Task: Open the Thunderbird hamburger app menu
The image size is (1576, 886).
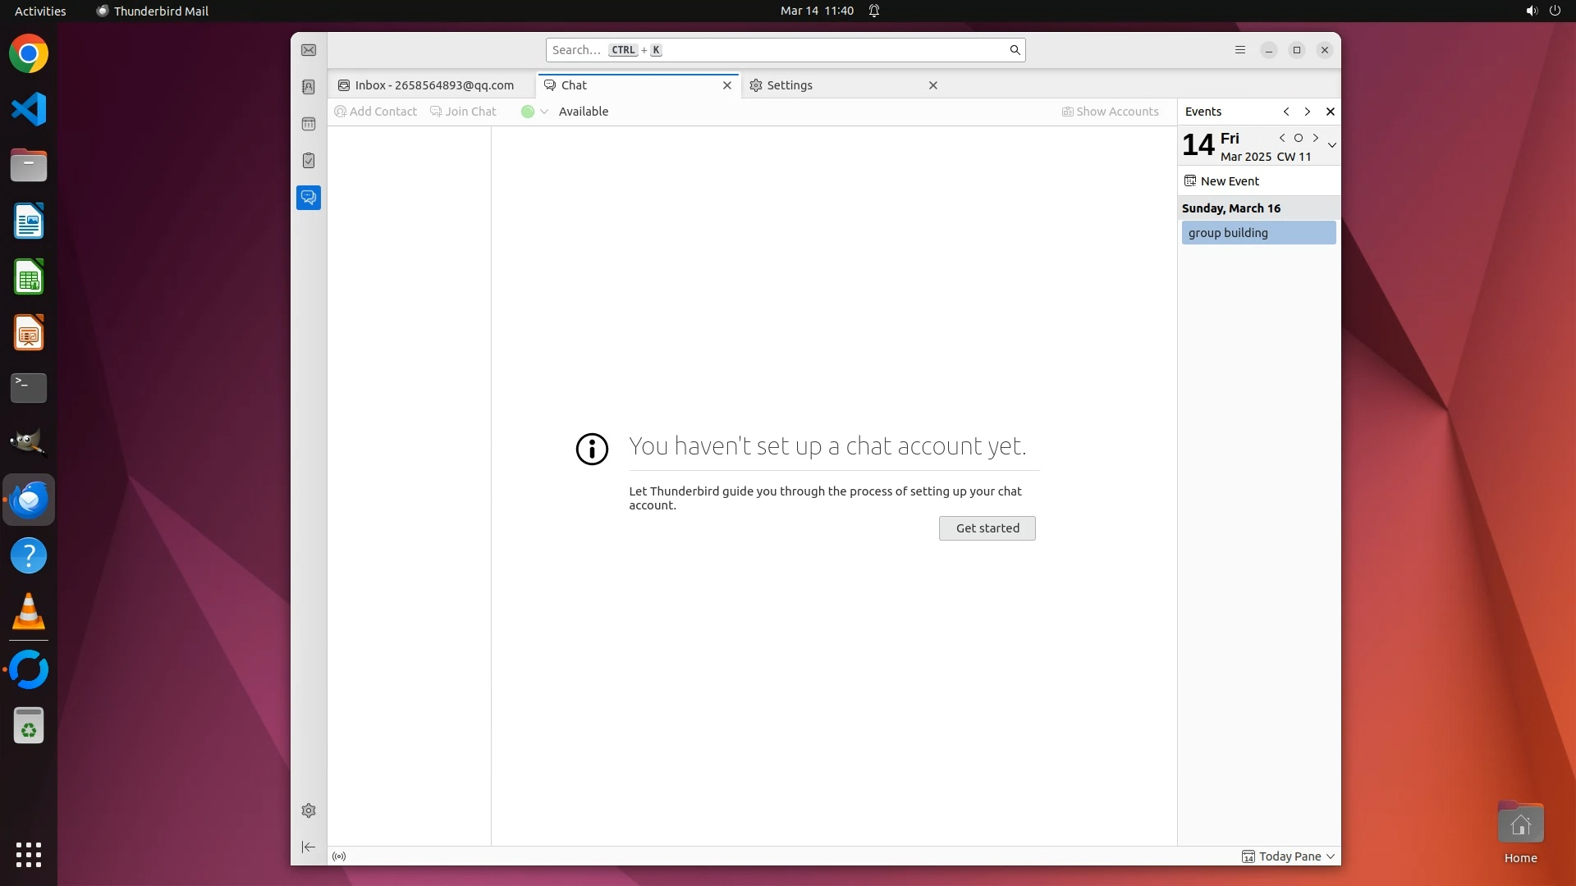Action: pos(1240,50)
